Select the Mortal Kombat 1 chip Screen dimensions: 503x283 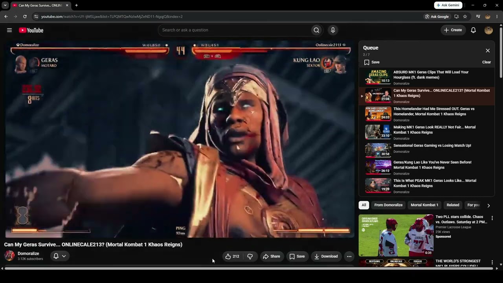424,205
